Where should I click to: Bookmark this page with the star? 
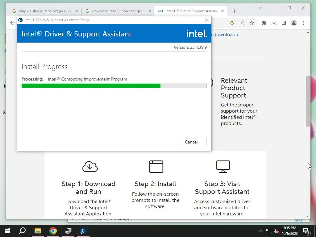tap(252, 23)
